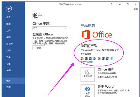This screenshot has width=140, height=97.
Task: Click the 激活的产品 heading
Action: [x=89, y=46]
